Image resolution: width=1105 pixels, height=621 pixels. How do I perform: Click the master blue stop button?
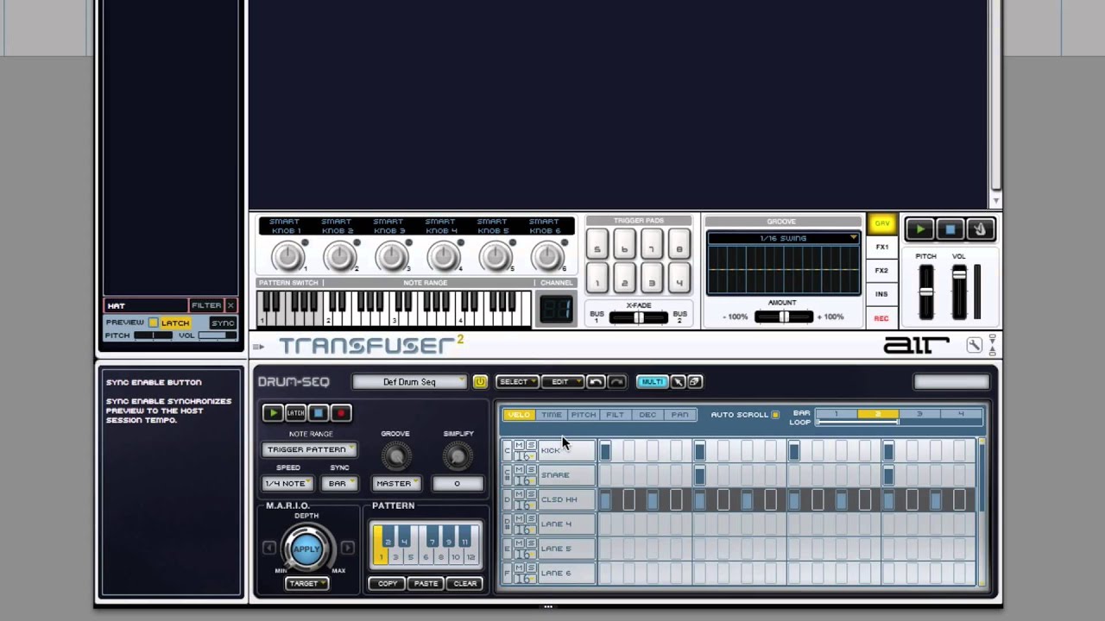[x=950, y=229]
